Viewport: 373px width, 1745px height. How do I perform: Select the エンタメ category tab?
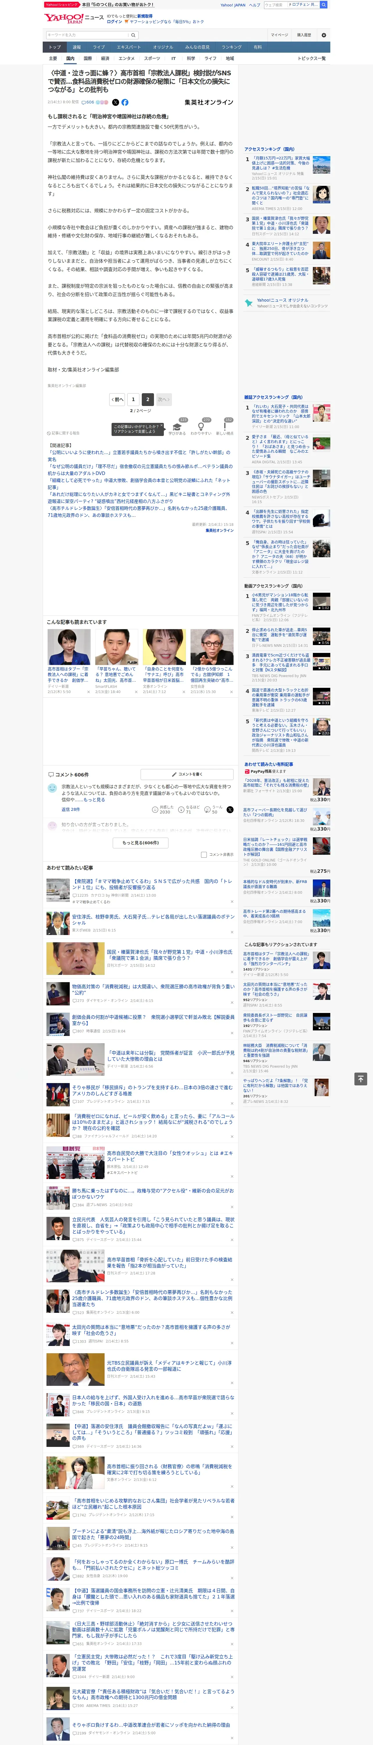click(127, 58)
